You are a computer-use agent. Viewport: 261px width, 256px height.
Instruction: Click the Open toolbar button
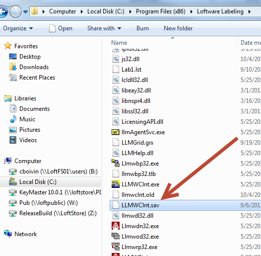[x=61, y=28]
